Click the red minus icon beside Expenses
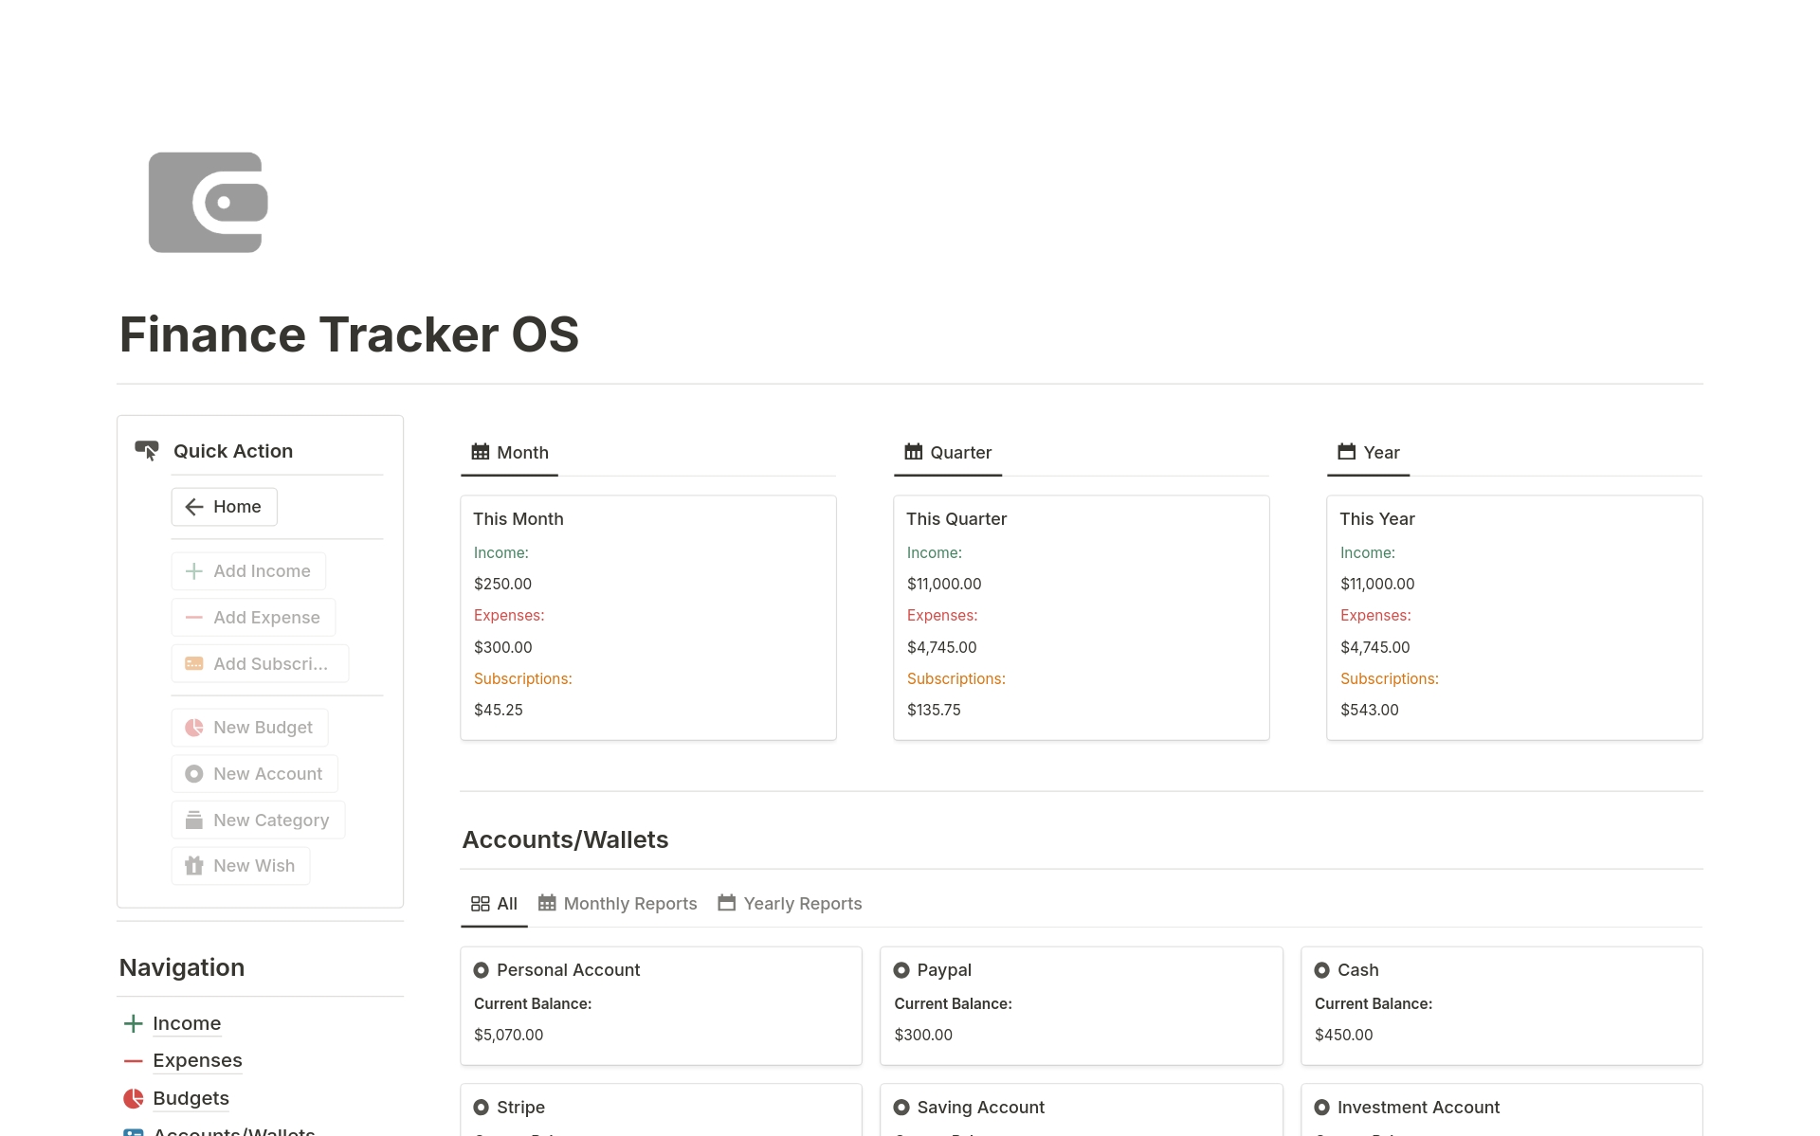Viewport: 1820px width, 1136px height. (x=134, y=1060)
